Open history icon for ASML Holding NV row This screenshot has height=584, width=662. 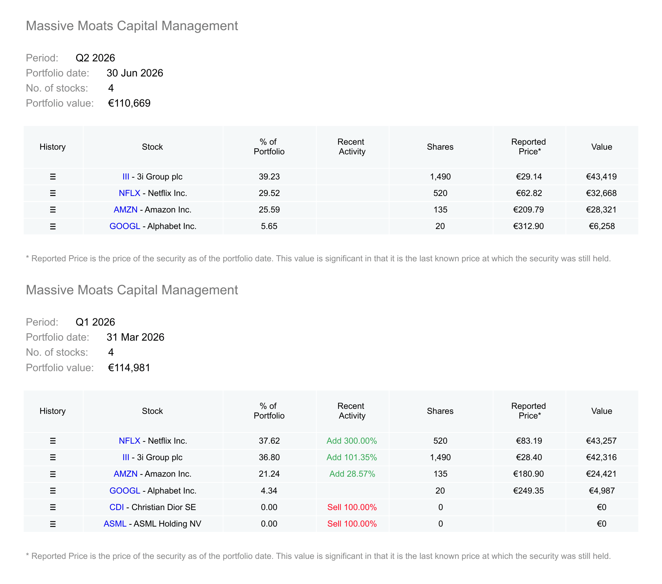(53, 524)
